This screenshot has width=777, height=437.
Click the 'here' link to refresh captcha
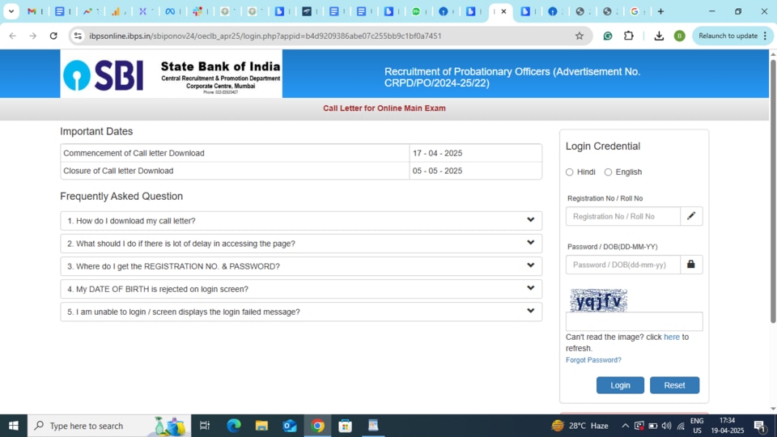[672, 337]
